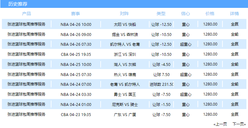Open the 历史推荐 section header
Screen dimensions: 248x128
pos(18,4)
